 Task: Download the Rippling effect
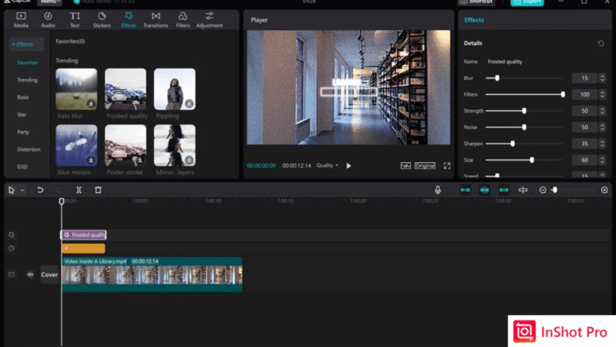click(x=189, y=104)
